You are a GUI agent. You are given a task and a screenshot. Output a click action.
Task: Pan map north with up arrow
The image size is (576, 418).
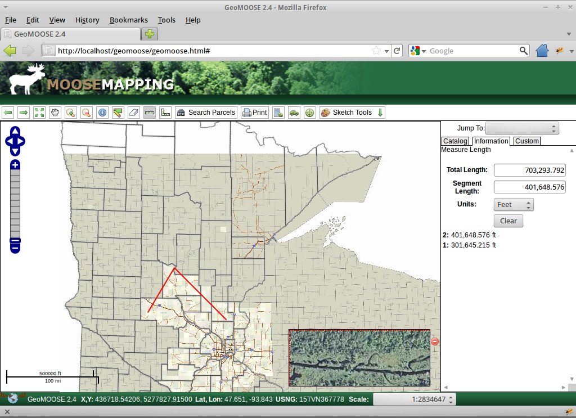[x=15, y=131]
